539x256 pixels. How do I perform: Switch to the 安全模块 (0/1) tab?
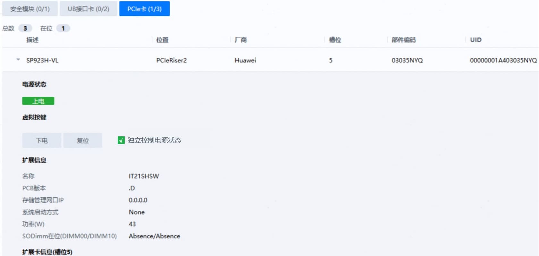(30, 9)
